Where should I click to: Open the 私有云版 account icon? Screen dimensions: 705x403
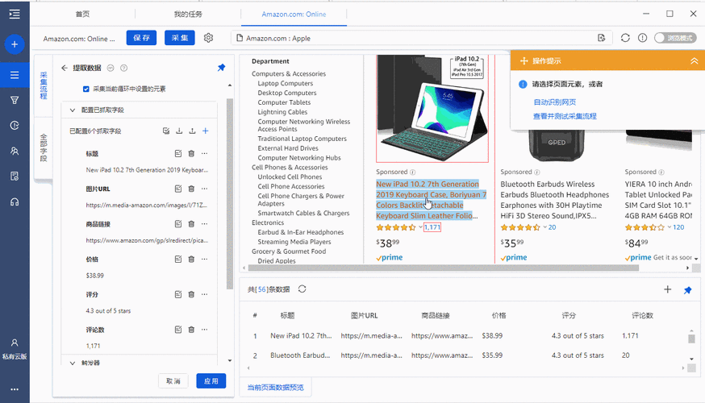click(x=15, y=349)
